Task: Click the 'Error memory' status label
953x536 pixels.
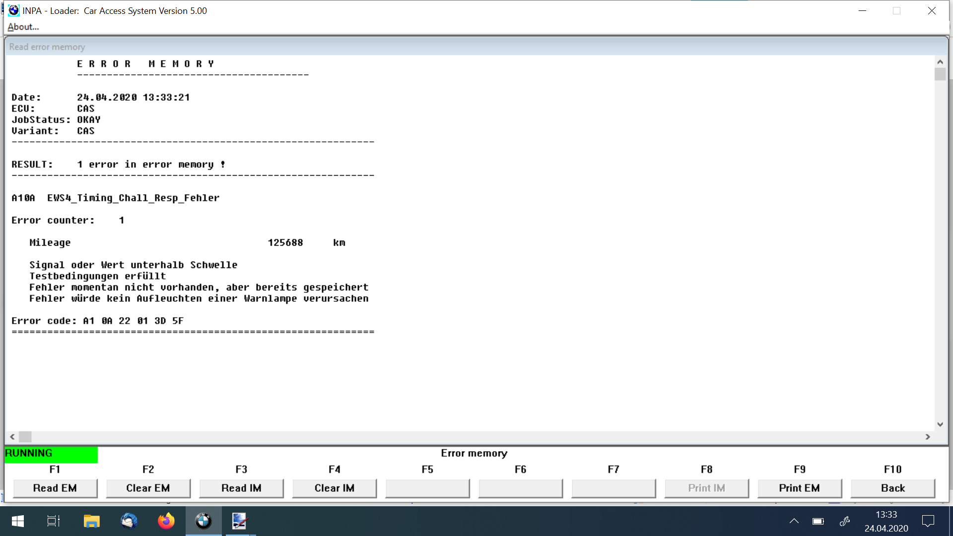Action: pyautogui.click(x=474, y=453)
